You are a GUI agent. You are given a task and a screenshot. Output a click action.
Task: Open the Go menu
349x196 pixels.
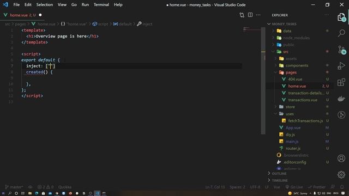pos(74,5)
